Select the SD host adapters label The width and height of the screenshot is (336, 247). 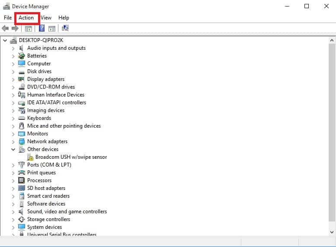click(x=46, y=188)
